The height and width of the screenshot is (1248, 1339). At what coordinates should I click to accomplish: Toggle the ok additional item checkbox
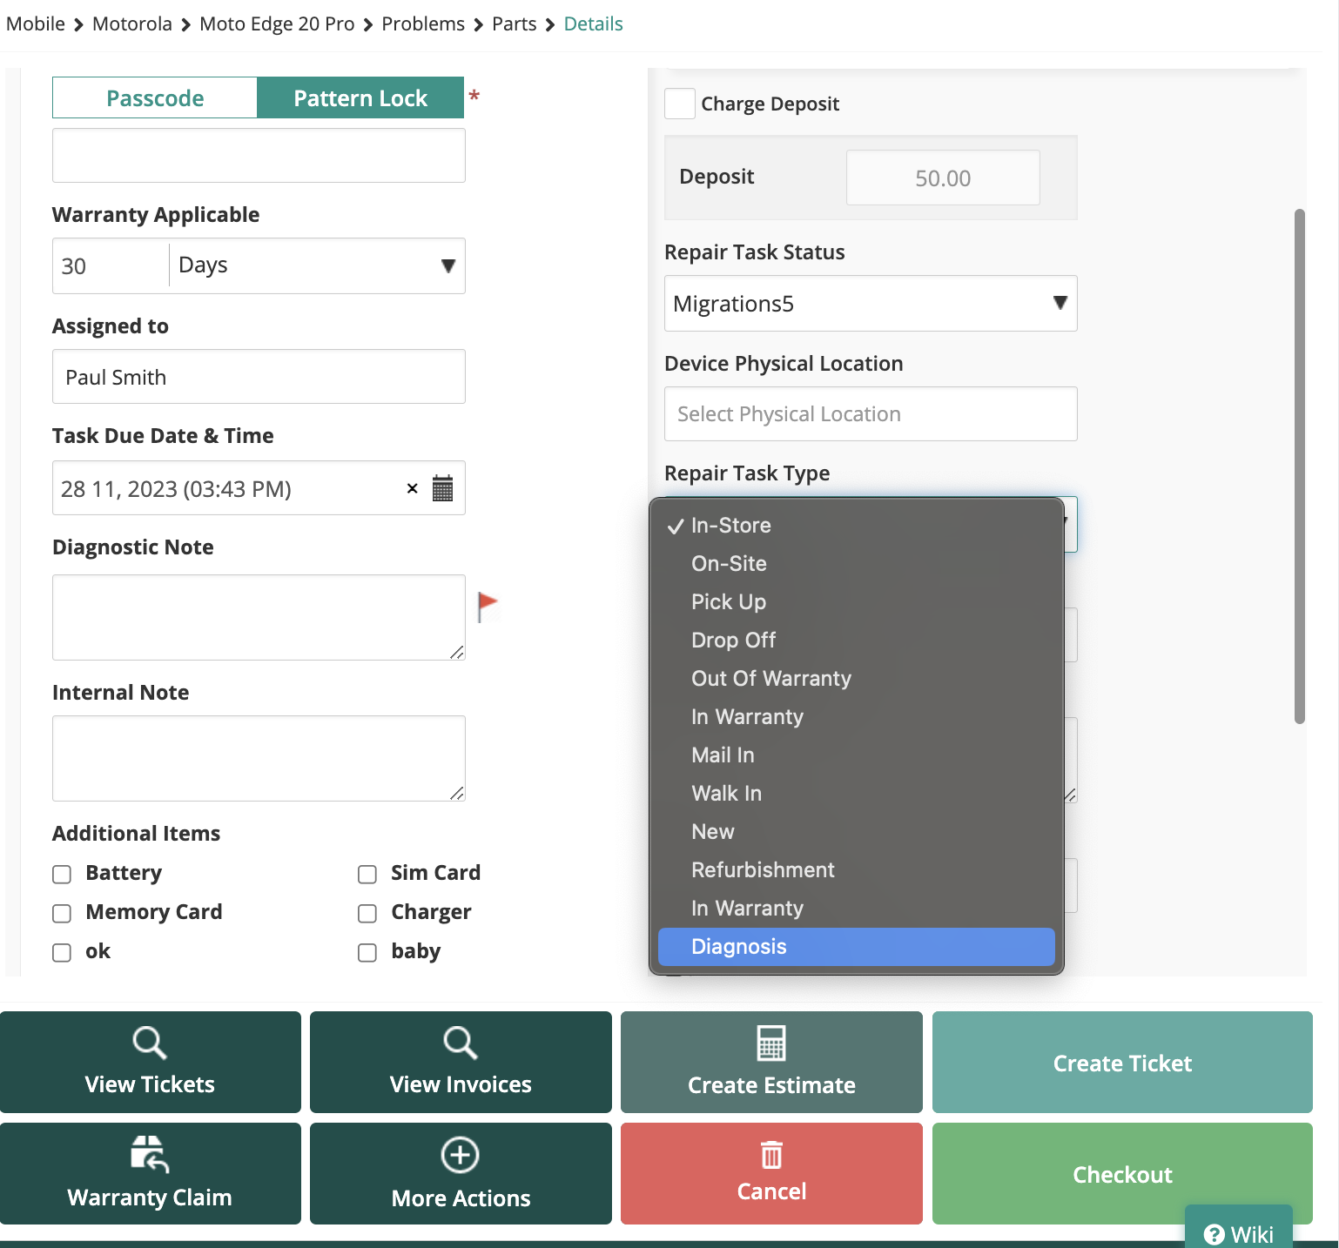click(62, 952)
